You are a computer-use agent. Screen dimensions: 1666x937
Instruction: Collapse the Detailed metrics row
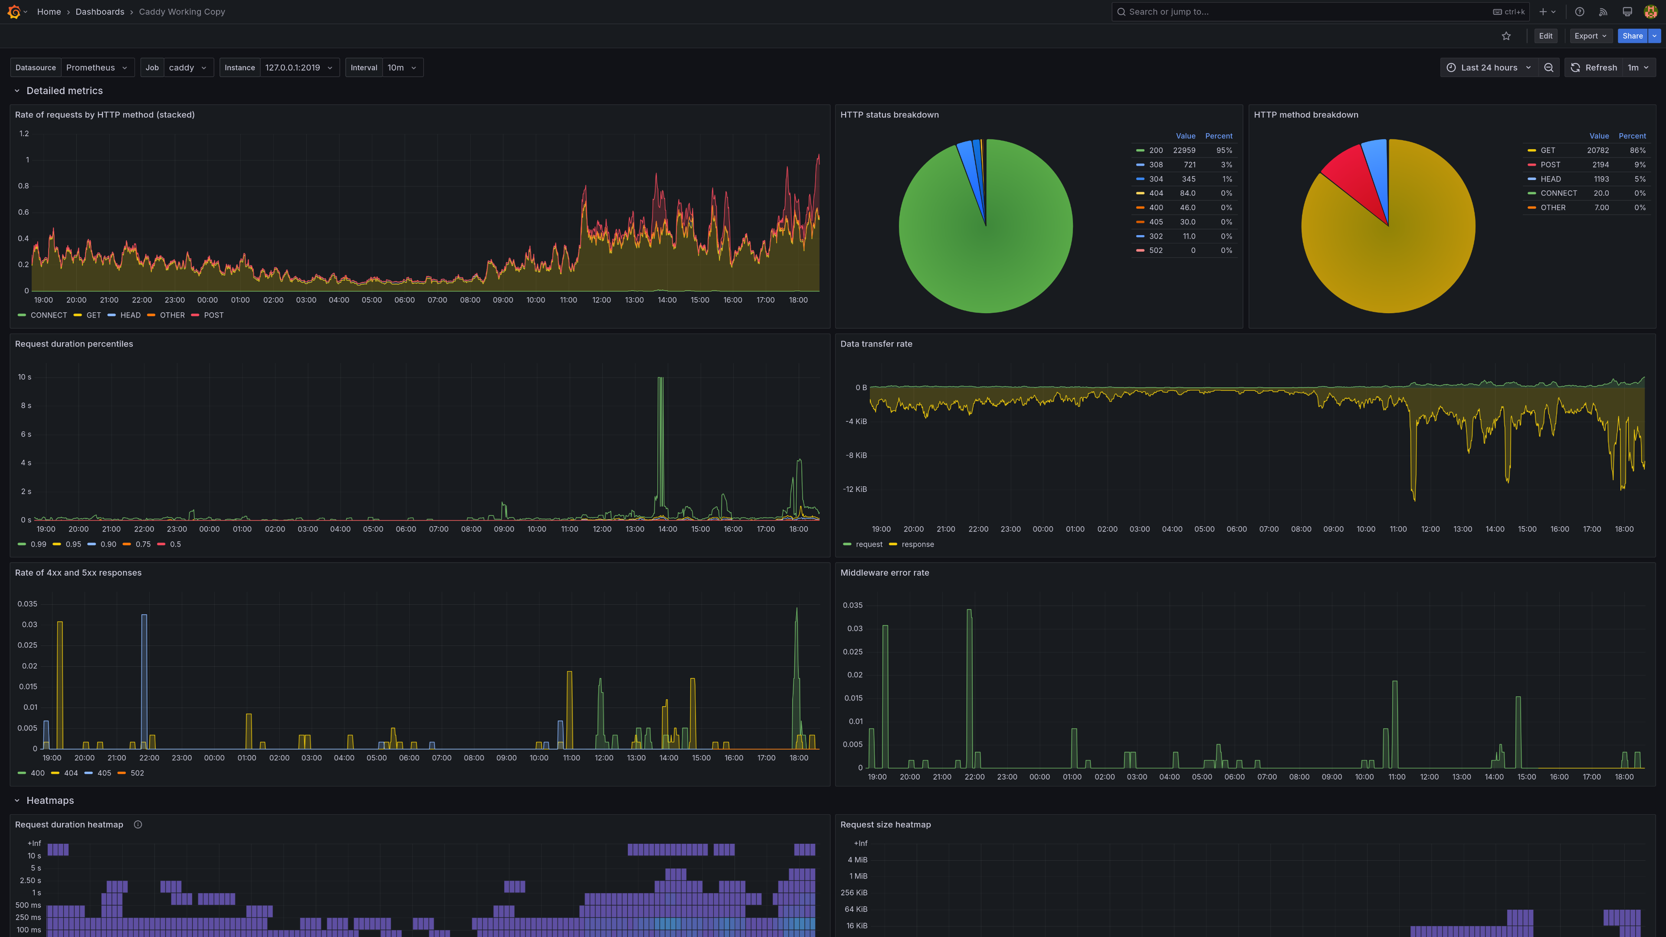tap(17, 91)
